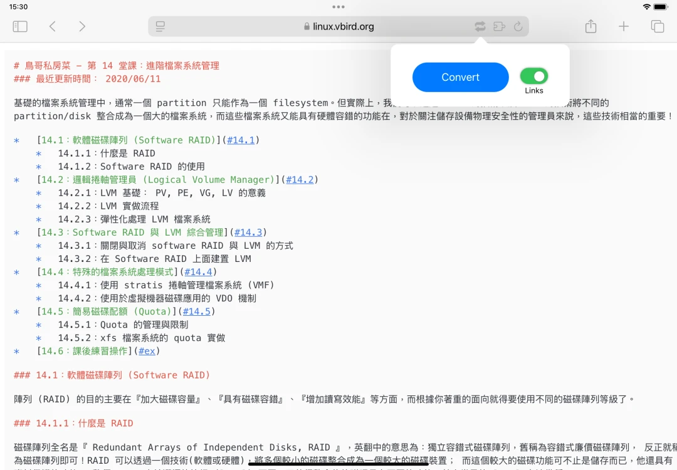Viewport: 677px width, 470px height.
Task: Show the tab overview
Action: (657, 26)
